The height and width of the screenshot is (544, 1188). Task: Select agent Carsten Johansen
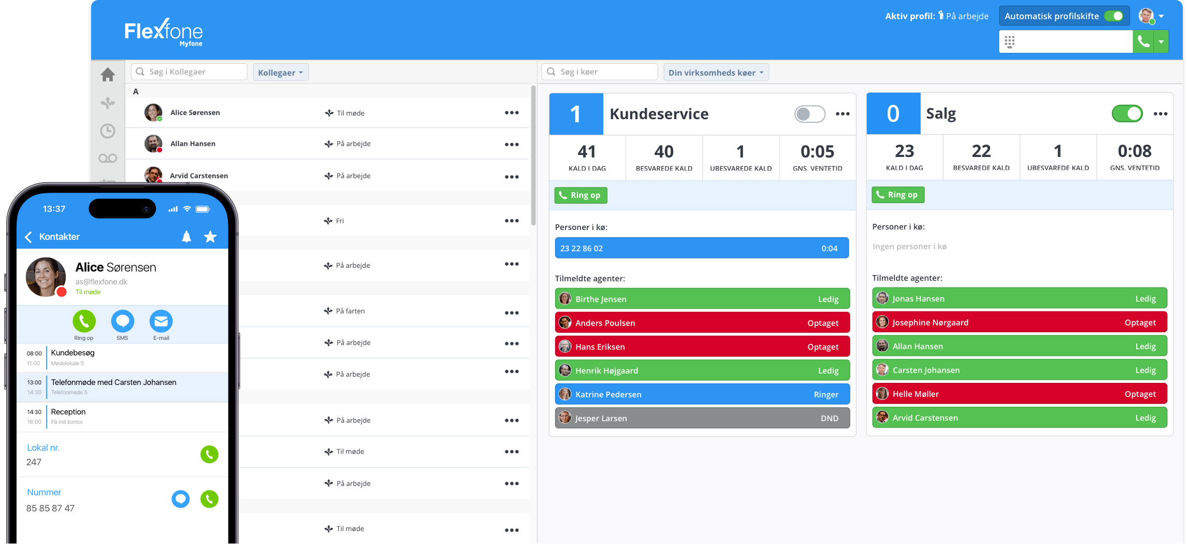click(x=1020, y=370)
